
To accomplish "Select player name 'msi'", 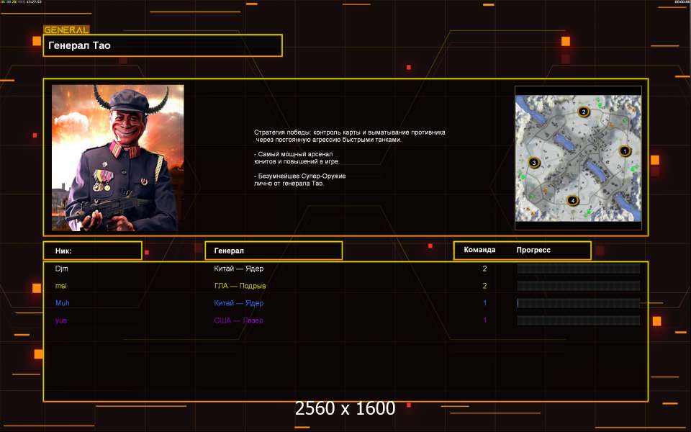I will click(x=60, y=286).
